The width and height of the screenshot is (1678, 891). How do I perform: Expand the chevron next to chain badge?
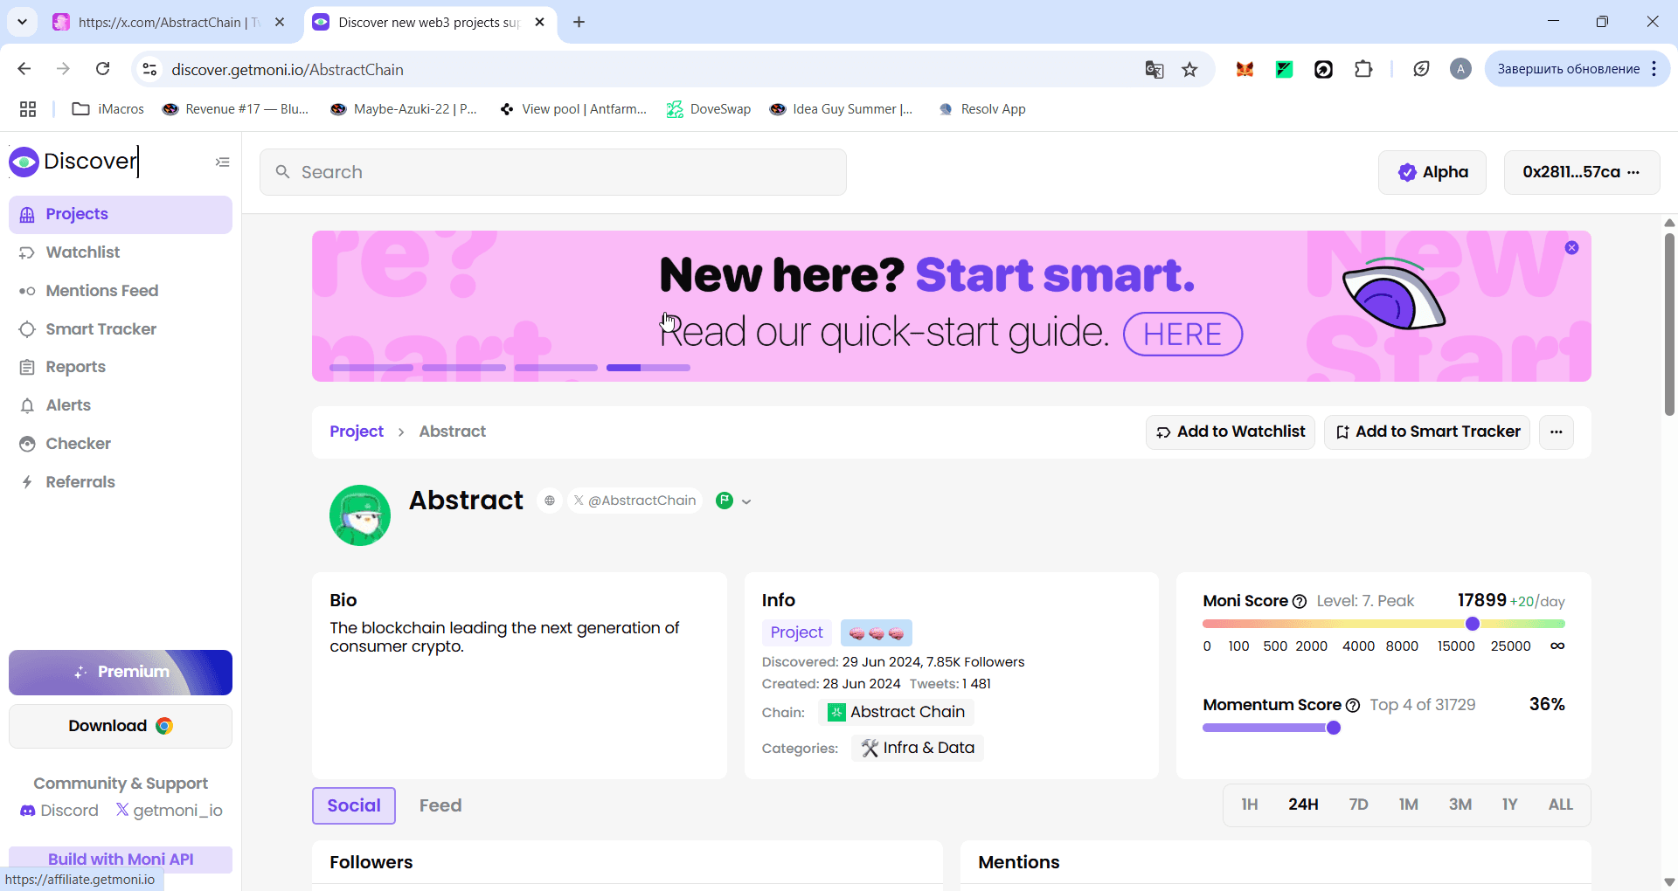[x=746, y=501]
